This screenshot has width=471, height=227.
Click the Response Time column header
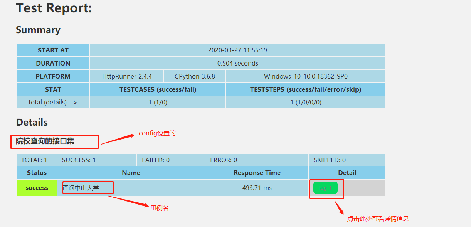[257, 172]
